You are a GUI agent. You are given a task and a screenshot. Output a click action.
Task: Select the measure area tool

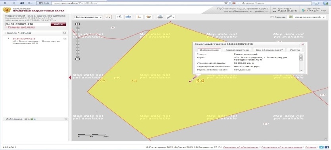coord(128,17)
